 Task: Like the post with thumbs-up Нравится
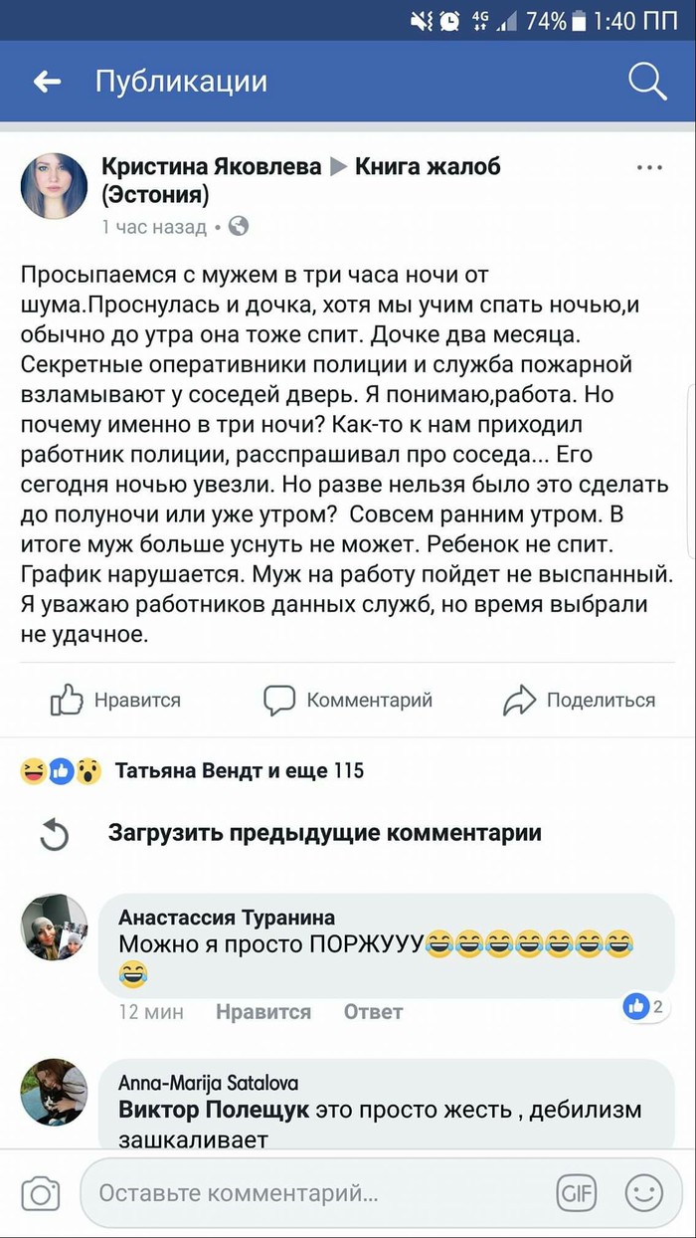(116, 701)
